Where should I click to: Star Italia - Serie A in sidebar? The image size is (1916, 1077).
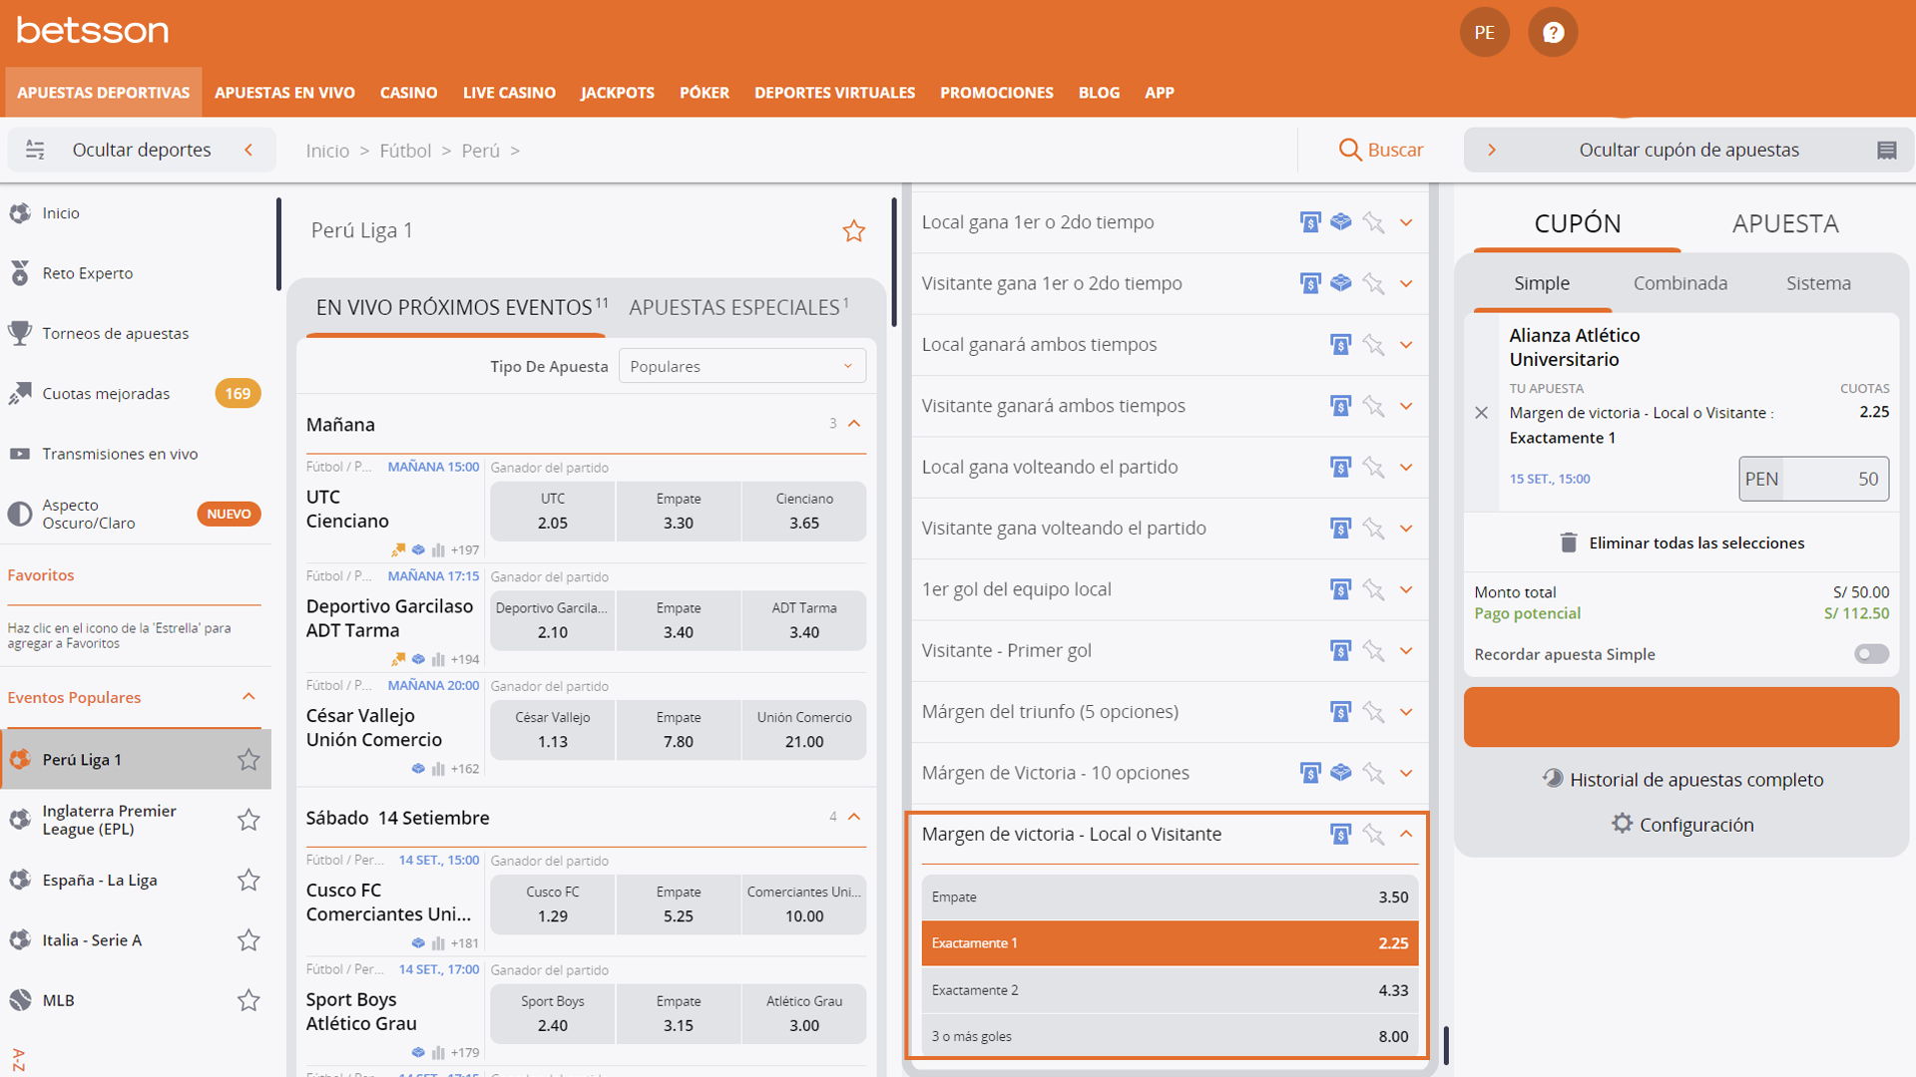[x=248, y=940]
